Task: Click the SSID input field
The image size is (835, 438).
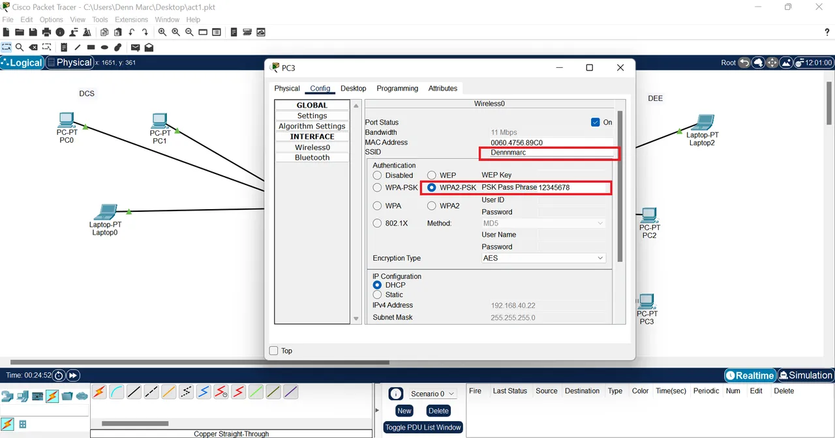Action: [x=550, y=153]
